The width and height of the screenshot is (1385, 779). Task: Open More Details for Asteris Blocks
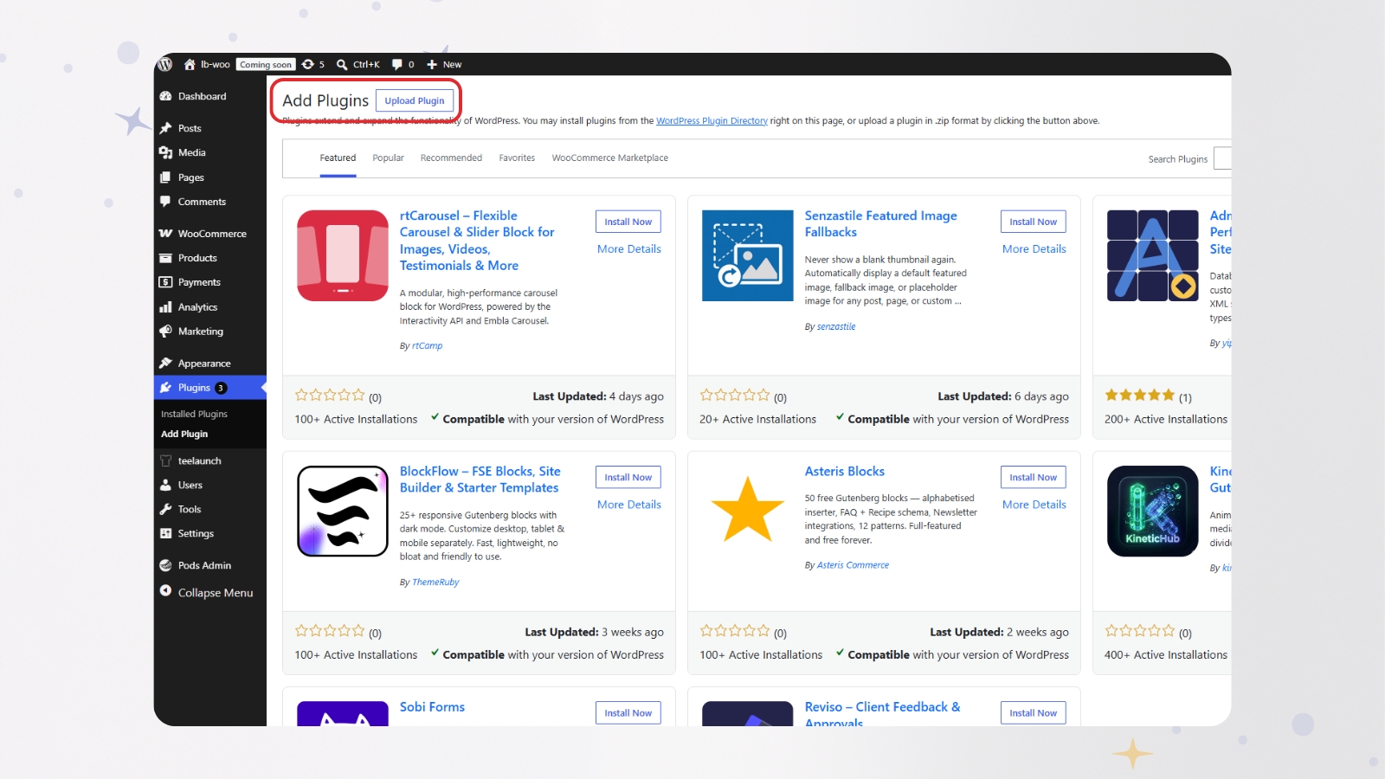click(x=1034, y=505)
